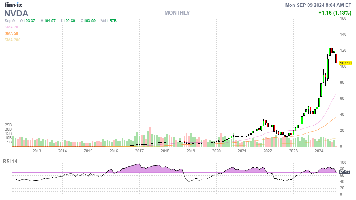Viewport: 356px width, 200px height.
Task: Select the NVDA ticker symbol
Action: (17, 14)
